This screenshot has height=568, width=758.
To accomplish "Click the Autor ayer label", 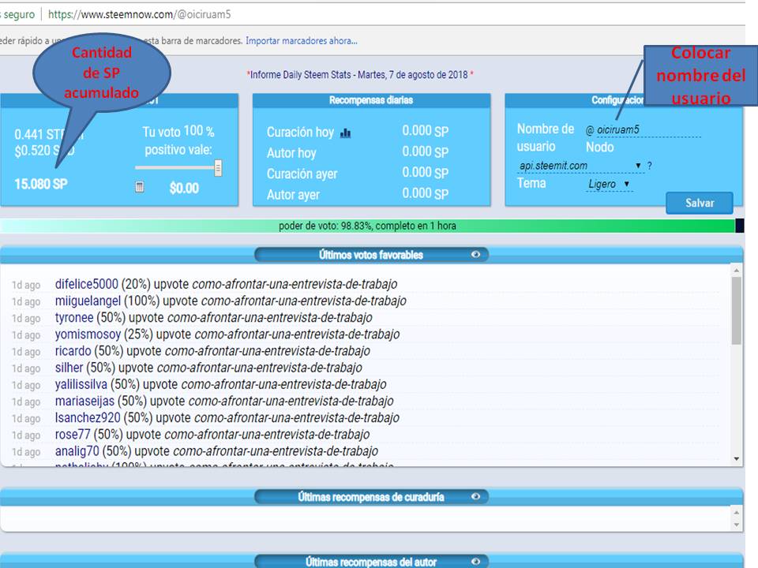I will point(294,195).
